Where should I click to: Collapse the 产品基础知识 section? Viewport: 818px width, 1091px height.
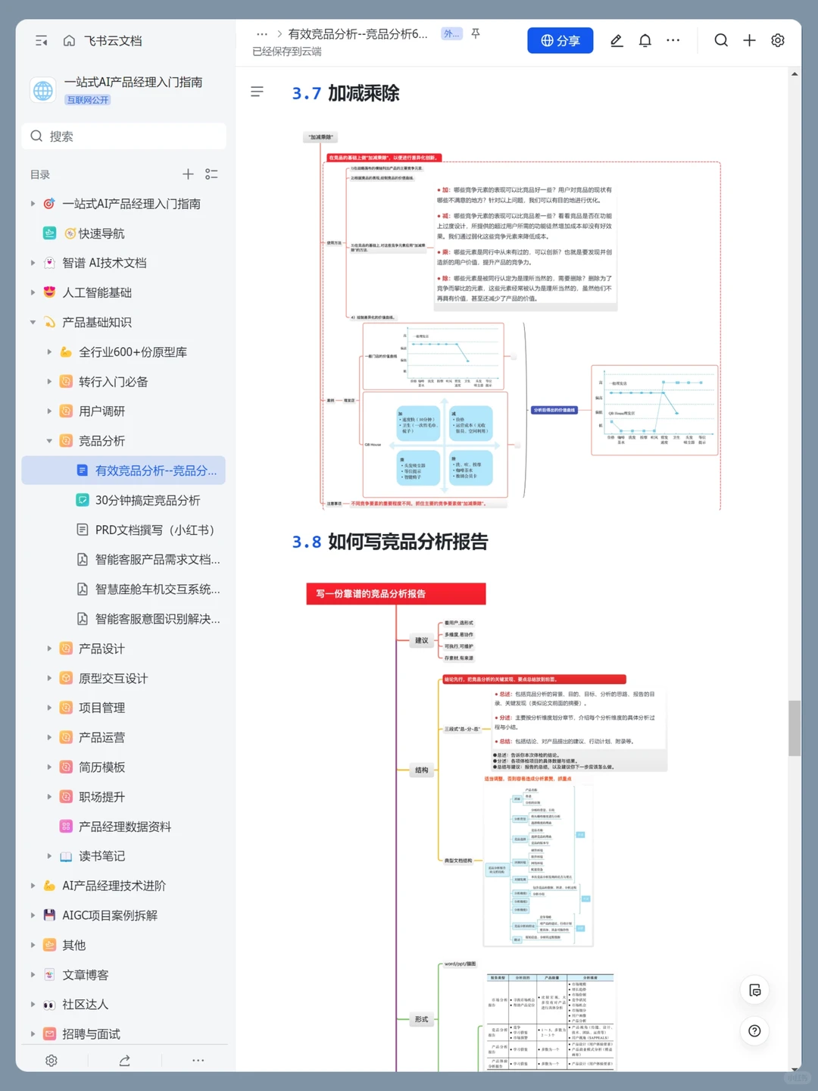point(33,322)
